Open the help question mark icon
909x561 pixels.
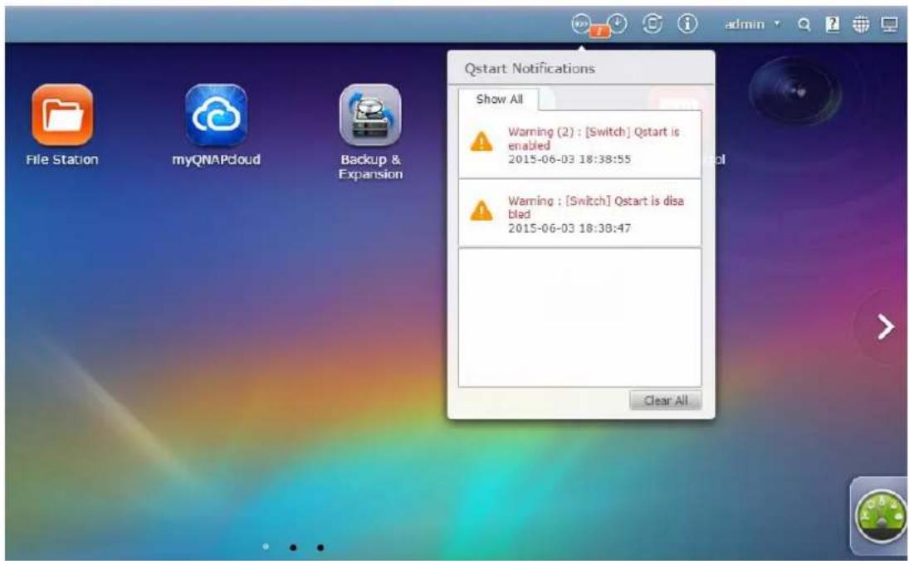[x=833, y=24]
